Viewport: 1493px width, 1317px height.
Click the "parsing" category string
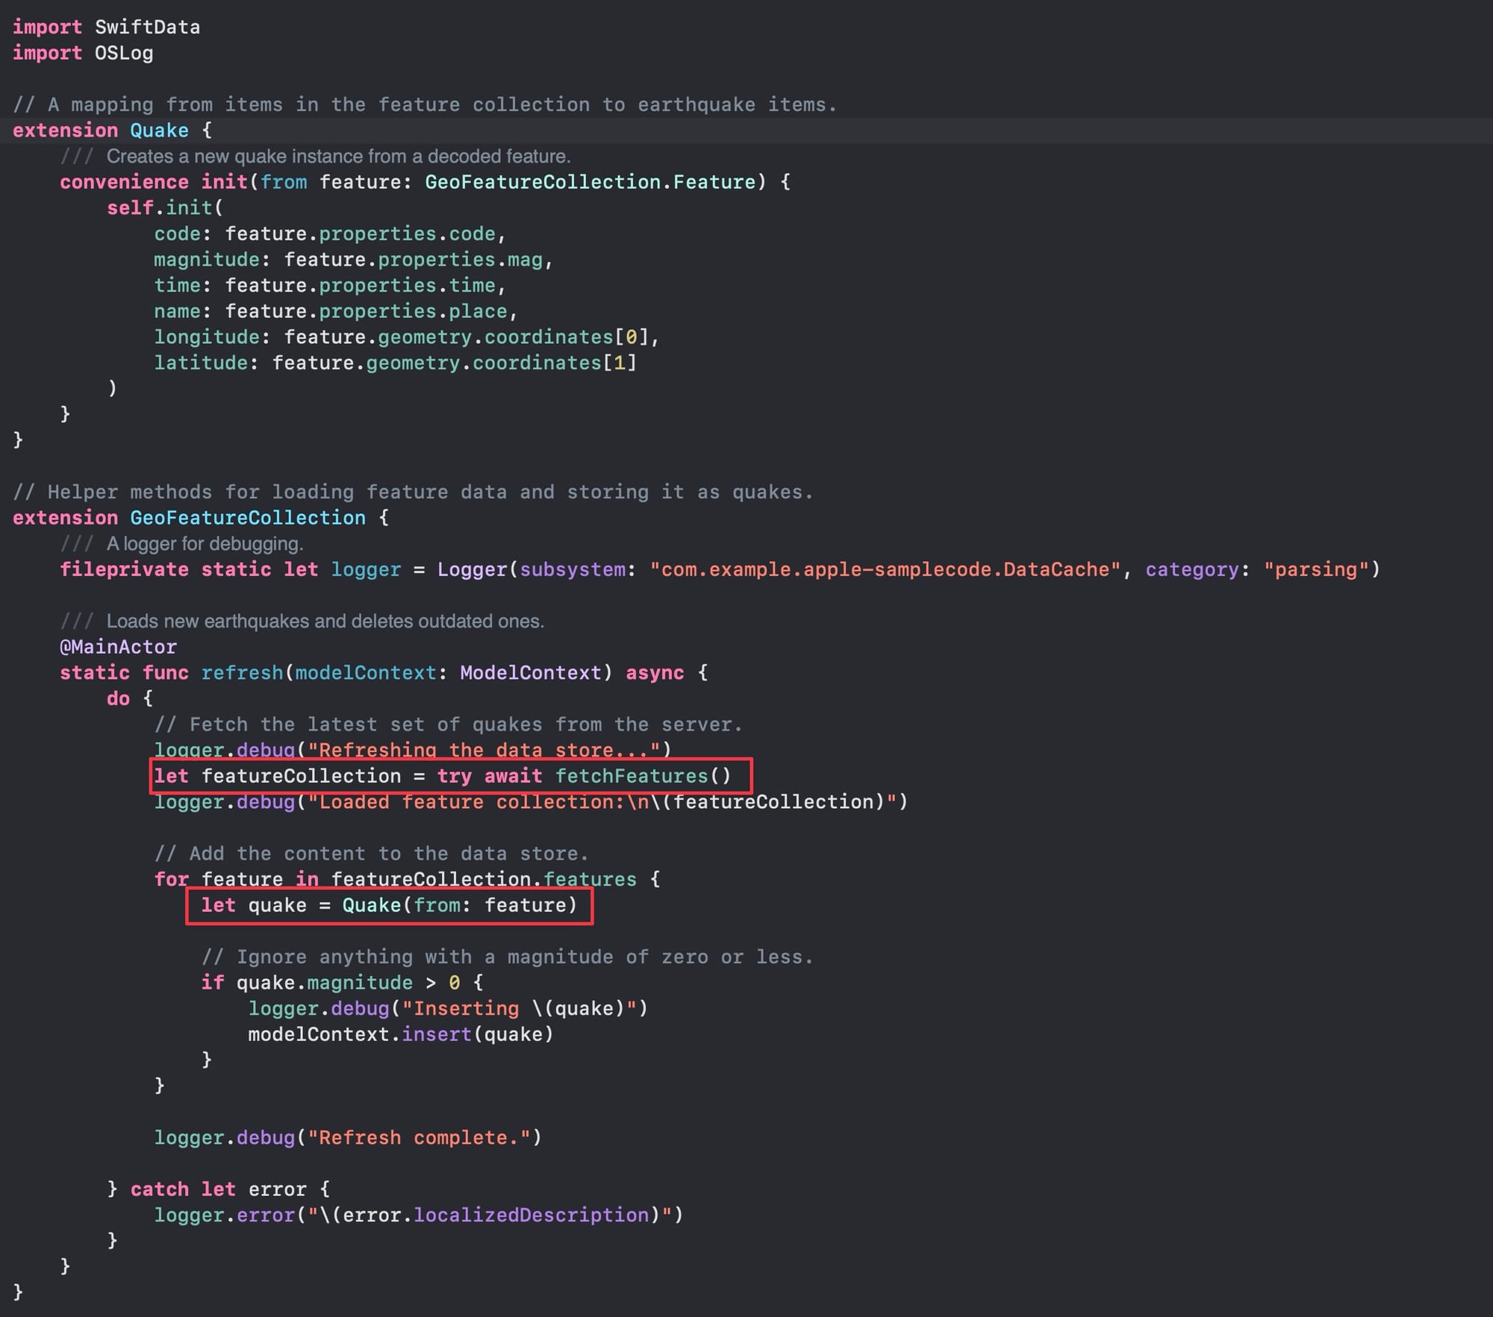tap(1316, 569)
